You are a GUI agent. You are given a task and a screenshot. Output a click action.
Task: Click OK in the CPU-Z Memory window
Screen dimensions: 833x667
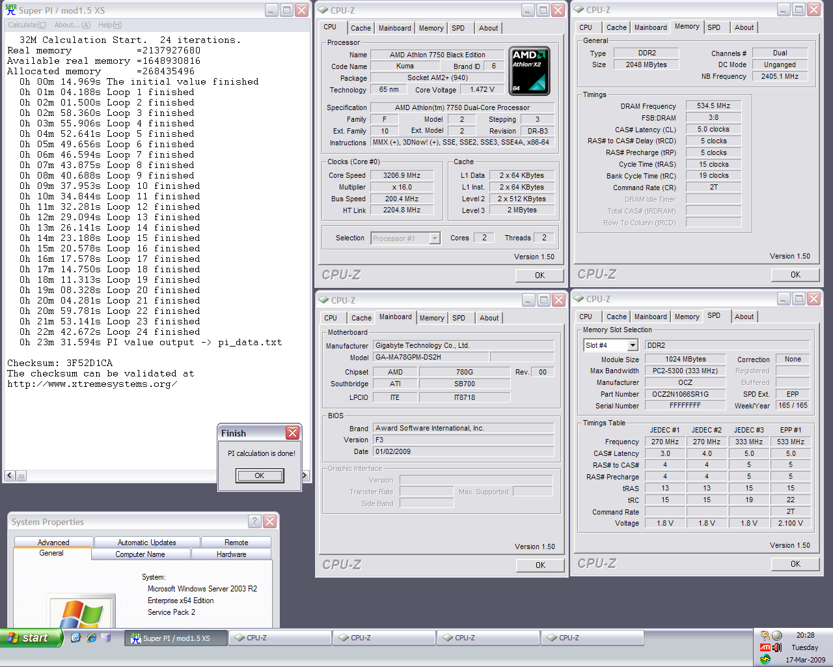[x=795, y=275]
